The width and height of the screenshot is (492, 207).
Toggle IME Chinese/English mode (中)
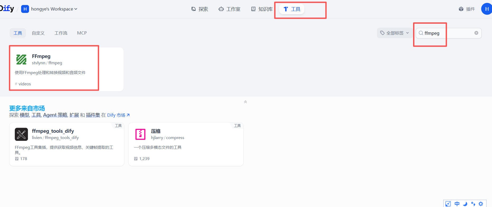[x=457, y=204]
